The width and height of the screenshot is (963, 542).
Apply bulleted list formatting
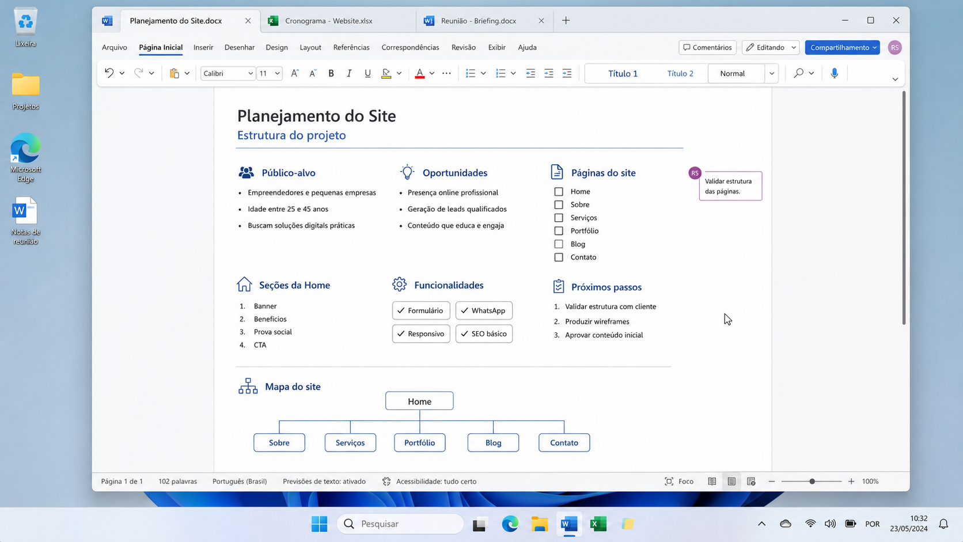pos(471,73)
